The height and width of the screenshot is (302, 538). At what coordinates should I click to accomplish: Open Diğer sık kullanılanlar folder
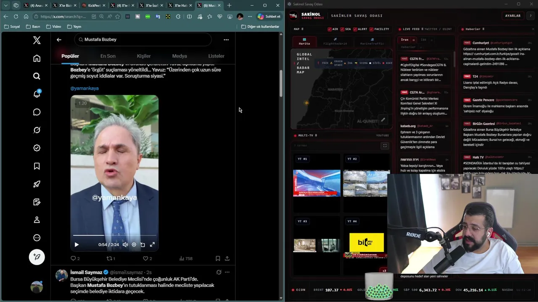260,26
